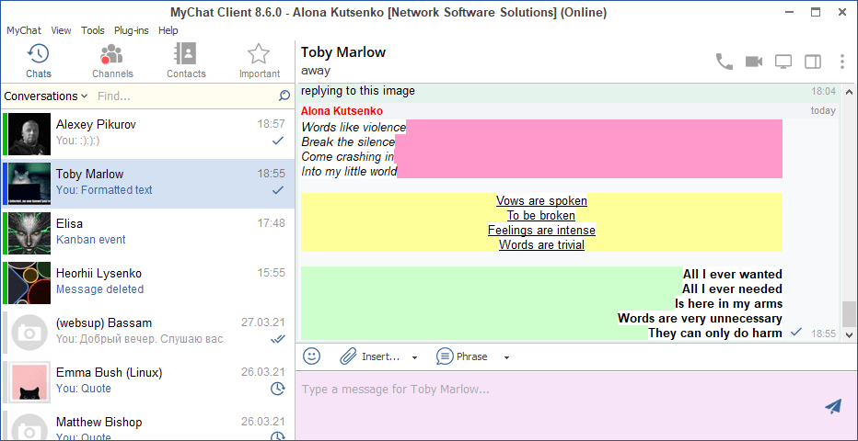
Task: Switch to the Channels tab
Action: click(112, 62)
